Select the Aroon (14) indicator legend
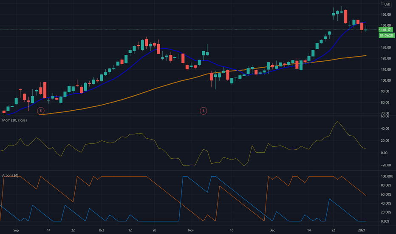The width and height of the screenshot is (396, 234). pos(10,175)
